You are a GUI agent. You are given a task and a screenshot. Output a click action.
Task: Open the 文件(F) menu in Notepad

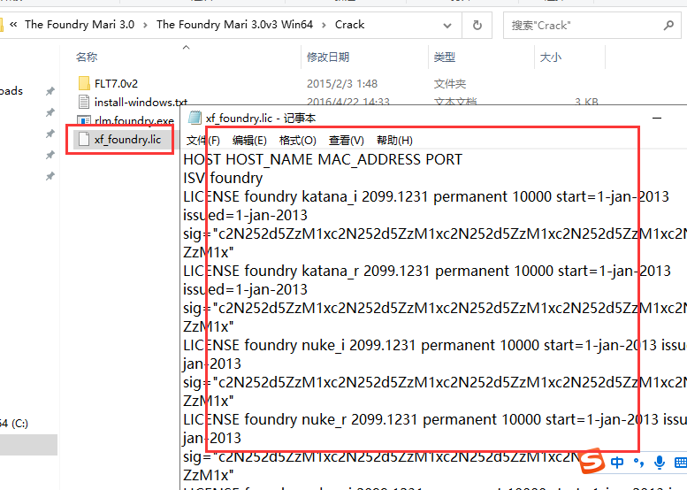click(x=202, y=141)
